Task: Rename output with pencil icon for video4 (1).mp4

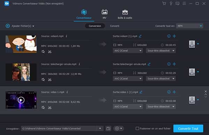Action: (x=140, y=36)
